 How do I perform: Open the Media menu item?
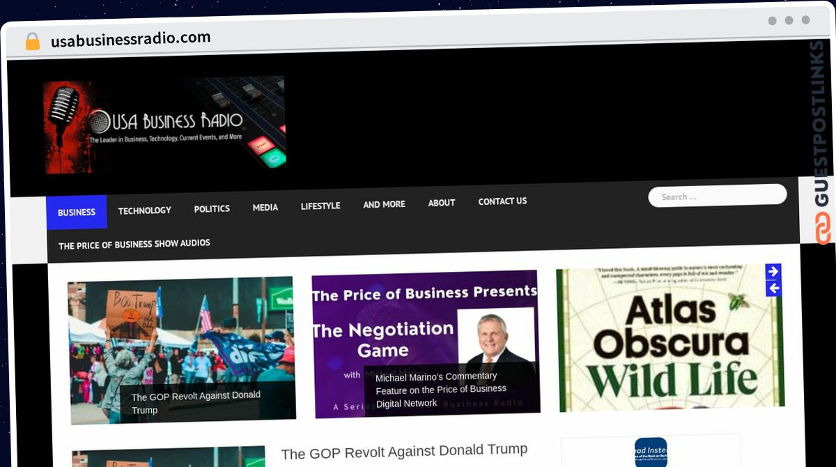(x=265, y=207)
